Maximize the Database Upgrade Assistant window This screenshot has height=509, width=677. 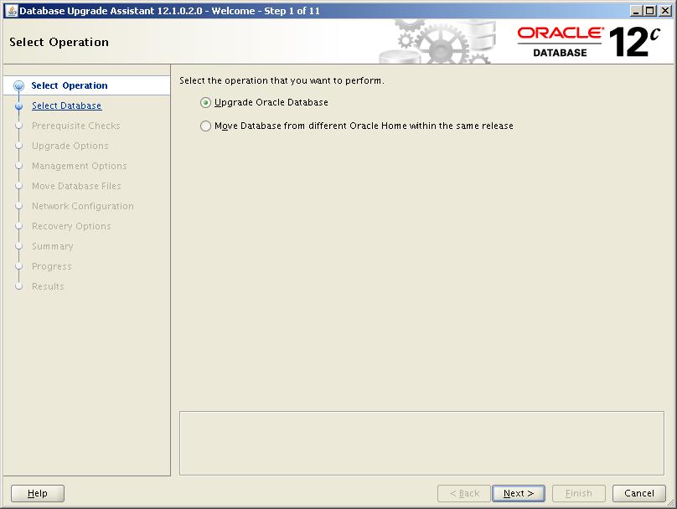click(650, 11)
